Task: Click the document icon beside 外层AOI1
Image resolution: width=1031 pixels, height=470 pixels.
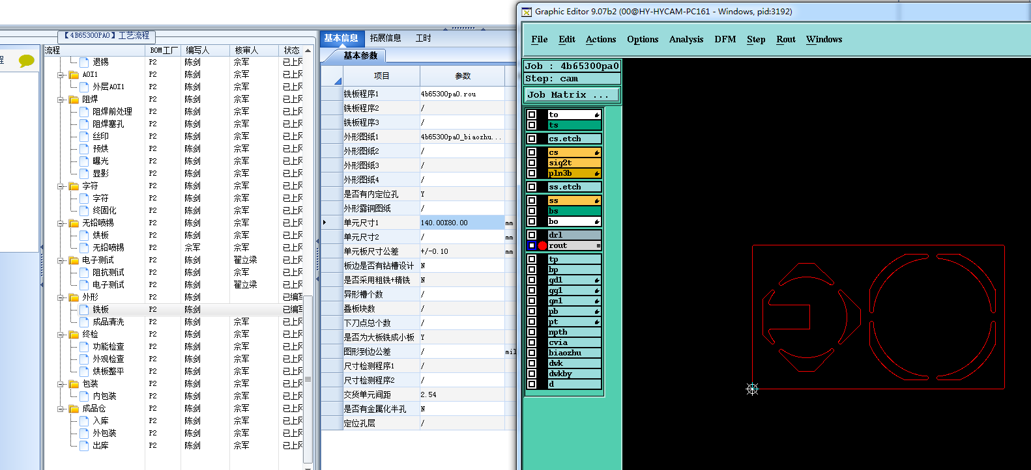Action: point(84,87)
